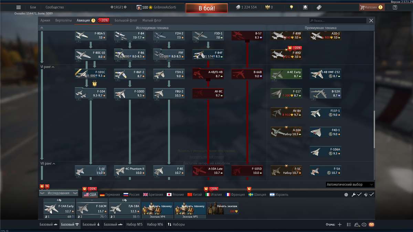Close the research tree window
The width and height of the screenshot is (413, 232).
click(x=371, y=21)
